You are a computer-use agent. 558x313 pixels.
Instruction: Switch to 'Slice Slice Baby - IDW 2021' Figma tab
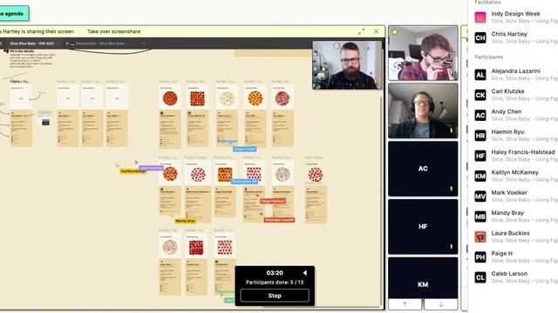point(32,43)
